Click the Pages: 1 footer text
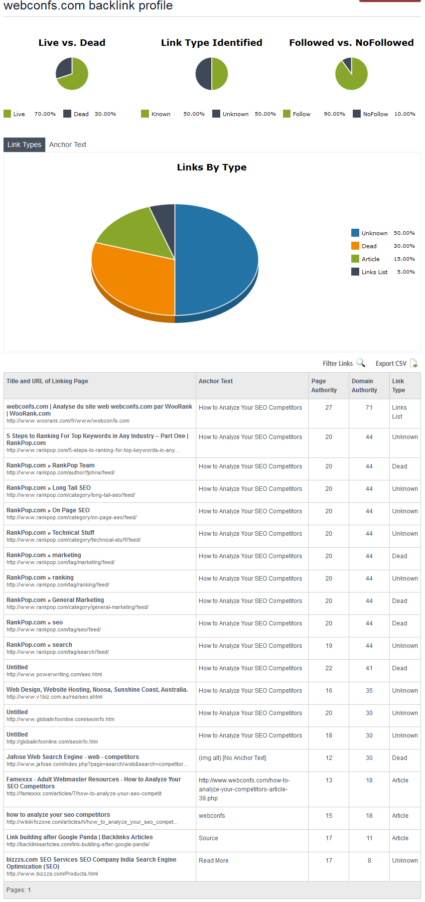This screenshot has height=902, width=425. pyautogui.click(x=18, y=890)
